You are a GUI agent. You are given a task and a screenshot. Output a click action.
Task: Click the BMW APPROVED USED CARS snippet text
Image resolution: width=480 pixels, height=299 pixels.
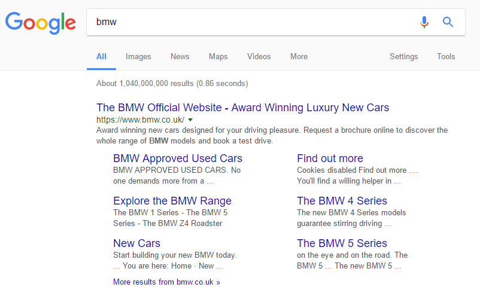(177, 175)
